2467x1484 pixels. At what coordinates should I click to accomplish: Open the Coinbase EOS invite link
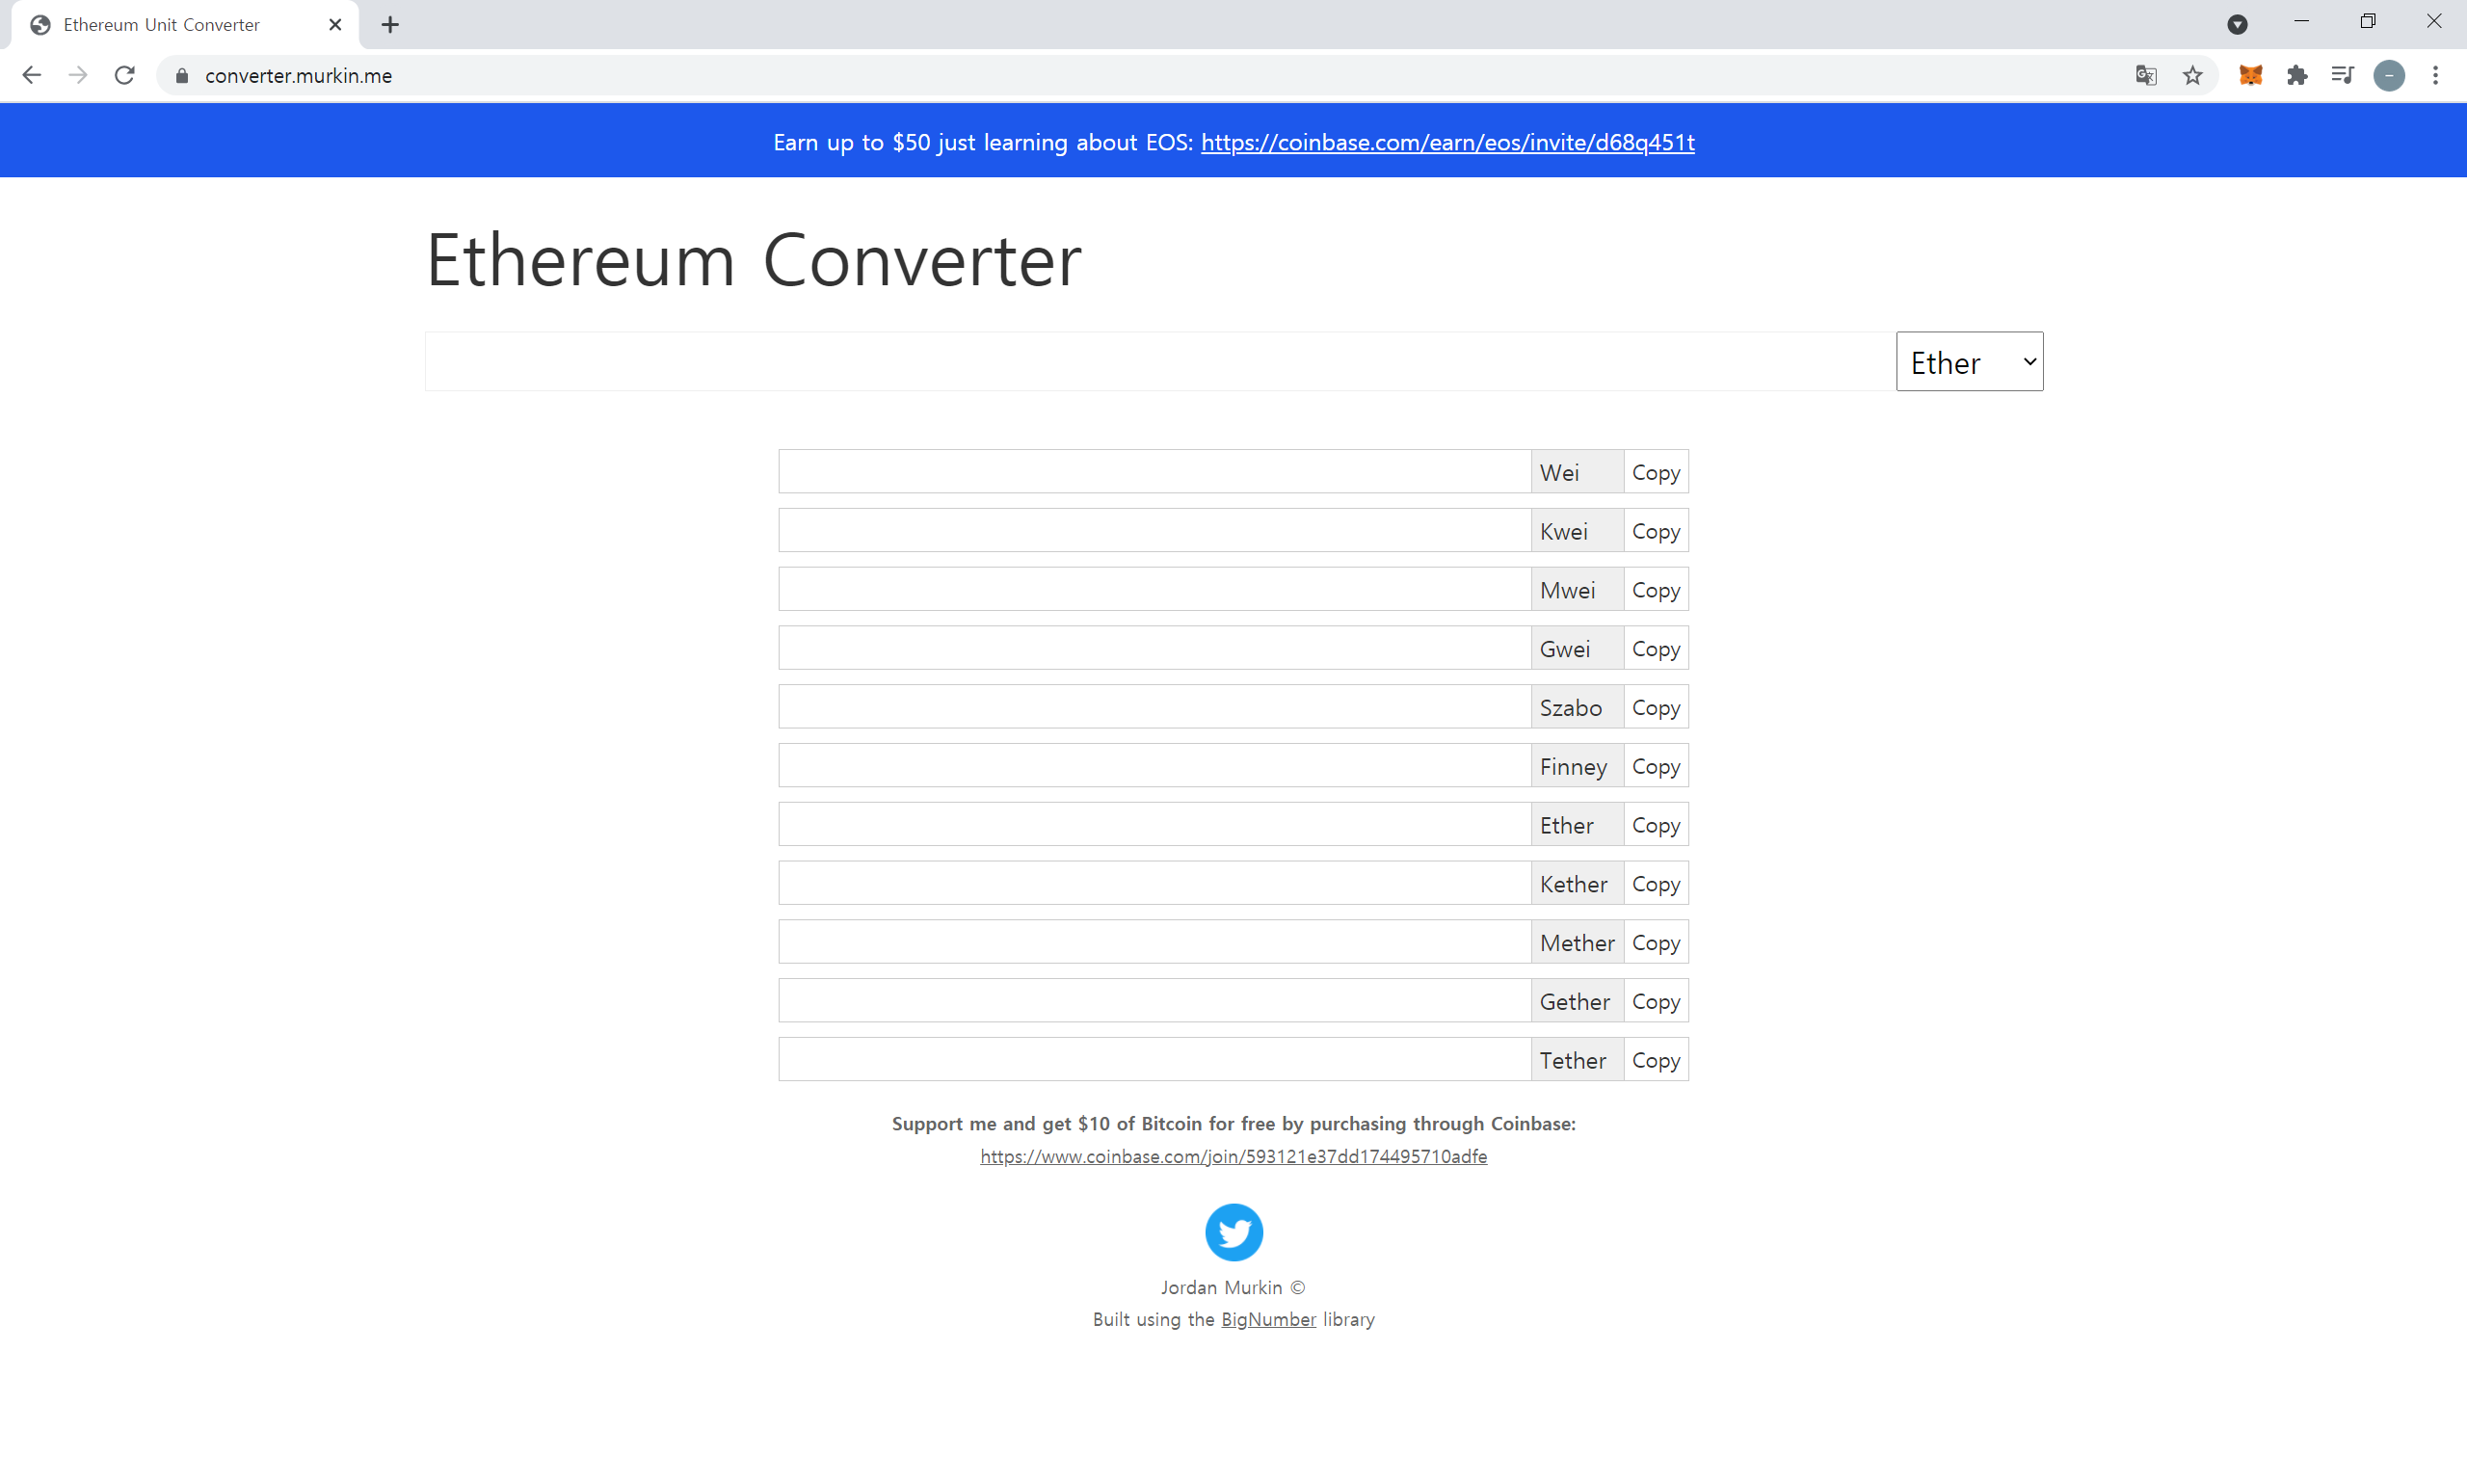click(x=1447, y=142)
